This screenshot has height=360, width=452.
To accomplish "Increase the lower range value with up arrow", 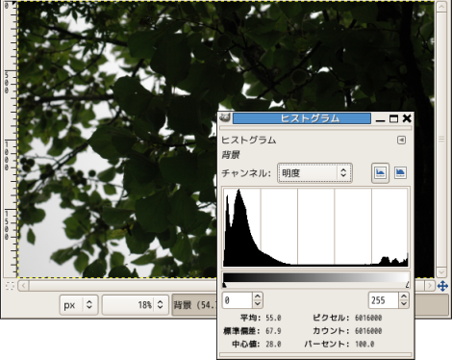I will pos(258,296).
